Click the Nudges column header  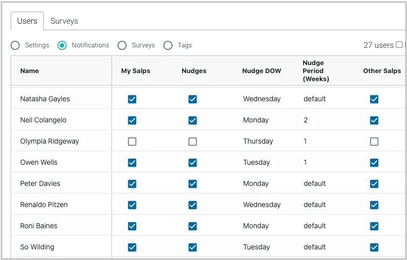[x=194, y=71]
